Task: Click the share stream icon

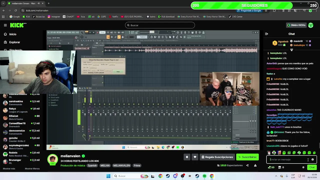Action: pos(247,165)
